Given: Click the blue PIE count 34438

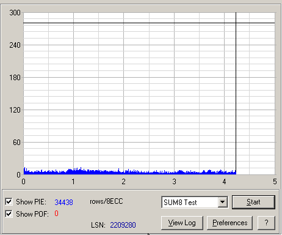Looking at the screenshot, I should coord(63,202).
